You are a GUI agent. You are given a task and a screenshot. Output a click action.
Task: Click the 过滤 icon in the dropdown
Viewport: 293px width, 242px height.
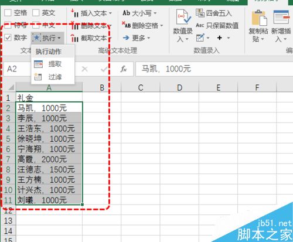click(x=38, y=77)
